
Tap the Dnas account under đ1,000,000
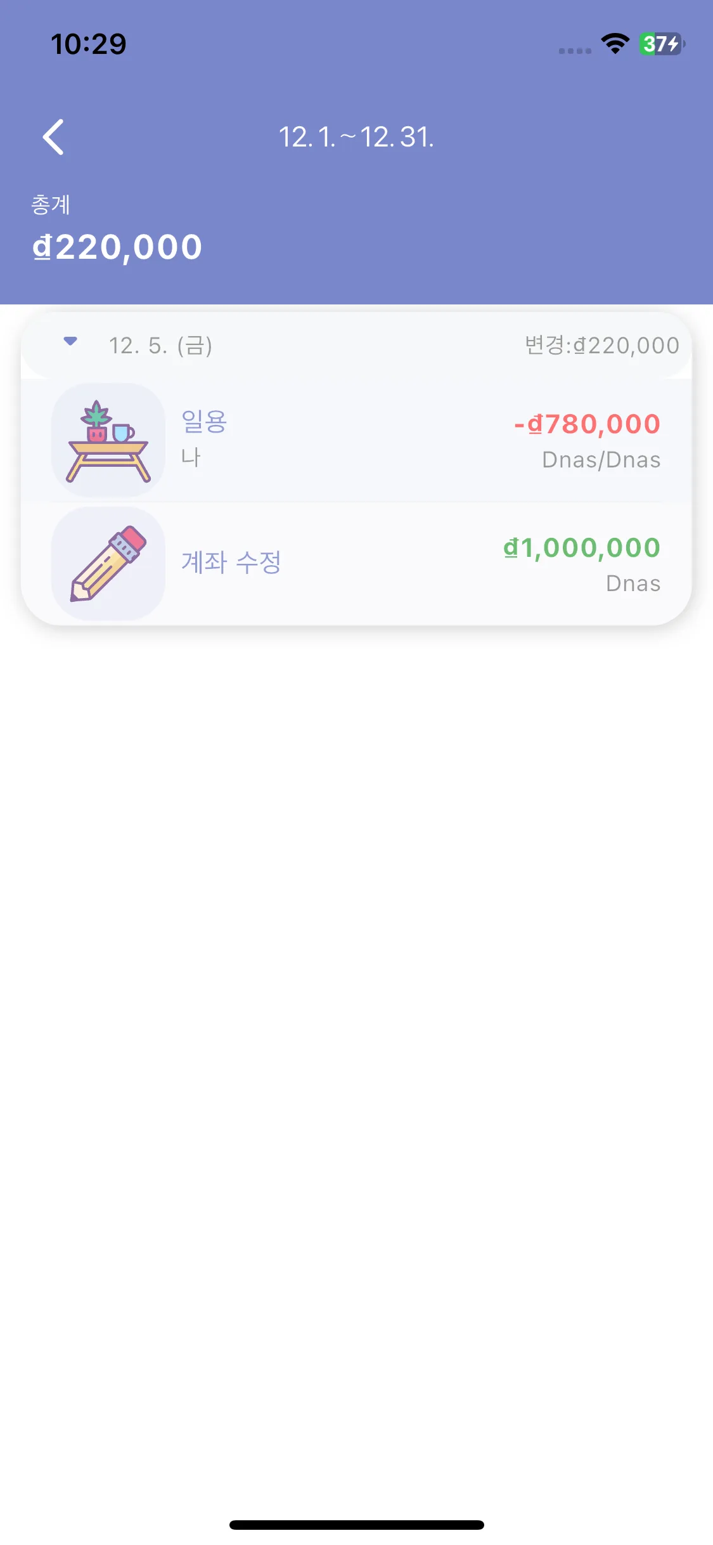click(633, 583)
